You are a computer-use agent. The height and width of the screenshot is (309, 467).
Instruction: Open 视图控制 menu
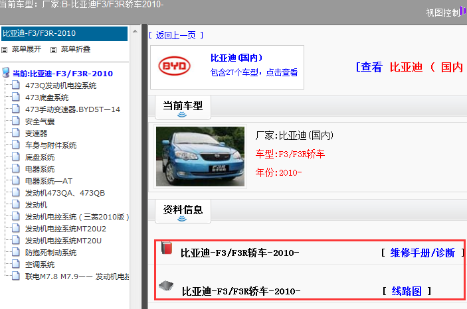(x=443, y=13)
